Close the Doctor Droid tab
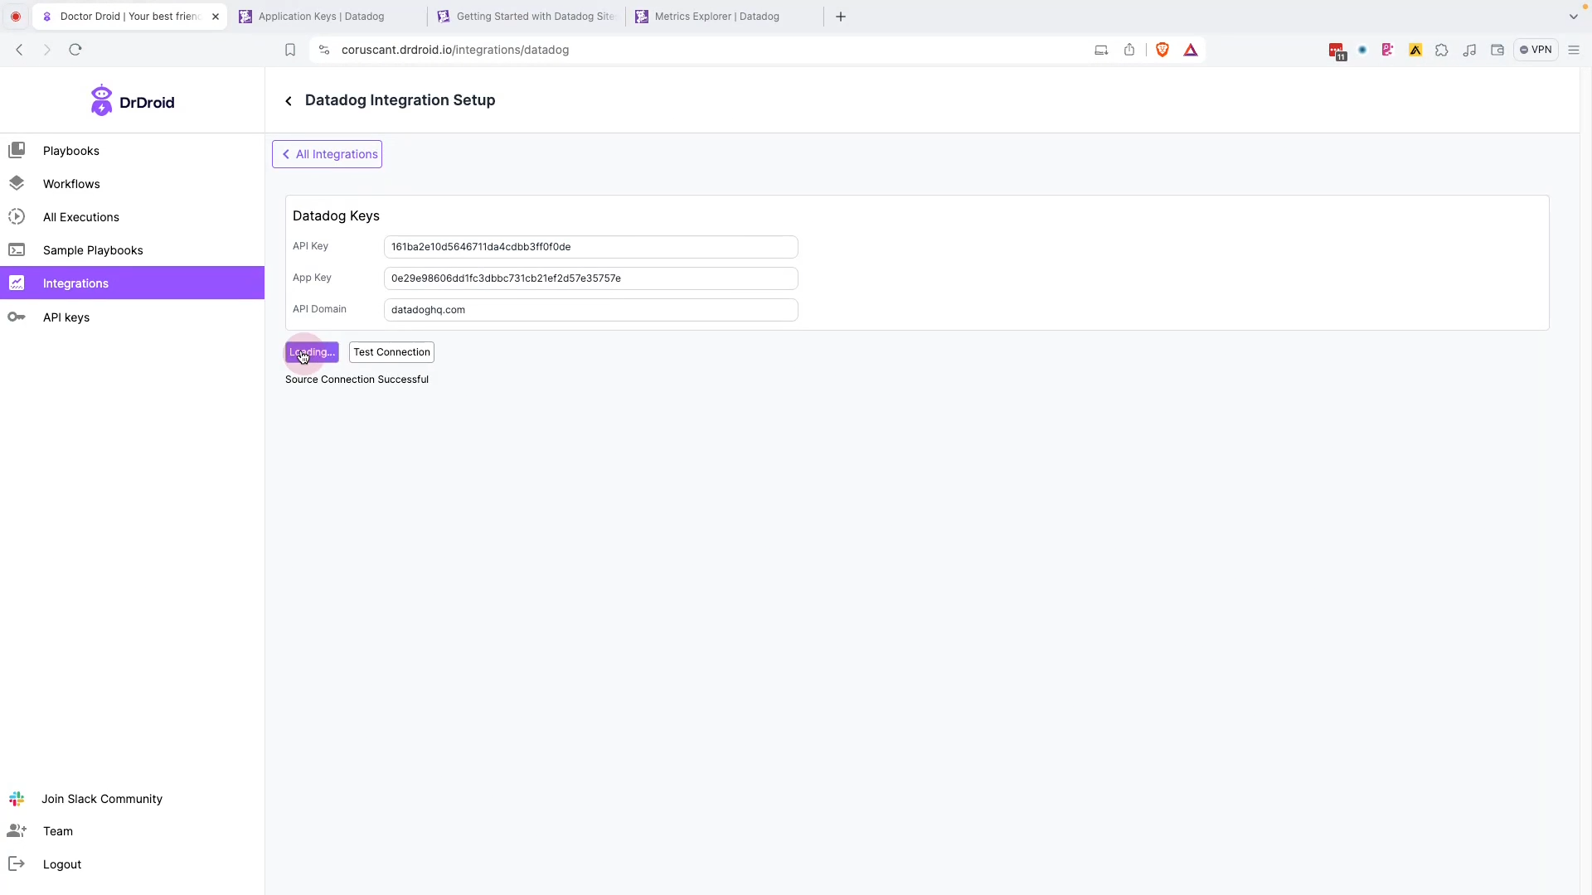The image size is (1592, 895). coord(216,17)
